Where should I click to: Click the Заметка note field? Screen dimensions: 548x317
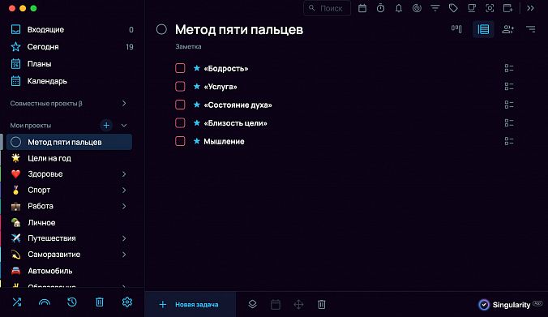click(x=188, y=46)
